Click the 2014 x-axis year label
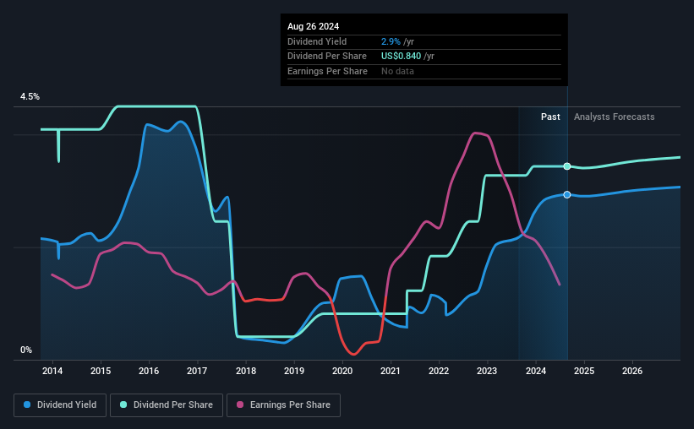Screen dimensions: 694x429 (52, 371)
